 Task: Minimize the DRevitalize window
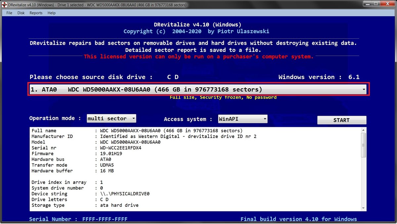(x=367, y=4)
